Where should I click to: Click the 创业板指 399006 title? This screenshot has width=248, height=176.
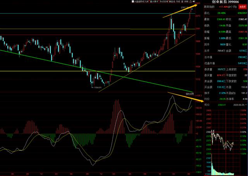click(226, 2)
